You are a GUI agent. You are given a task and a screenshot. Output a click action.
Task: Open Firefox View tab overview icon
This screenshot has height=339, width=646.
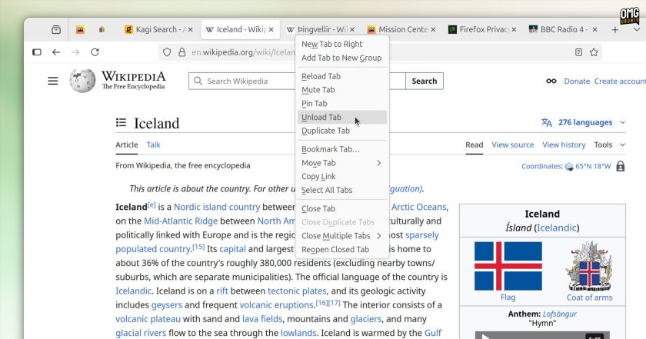click(x=56, y=30)
